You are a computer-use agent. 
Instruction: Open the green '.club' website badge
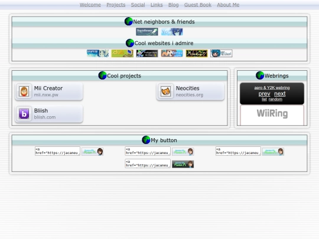122,54
